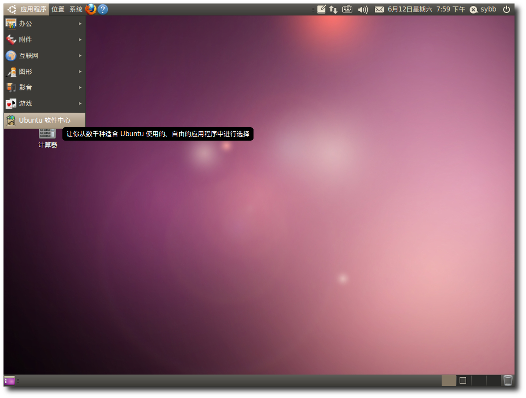Select the 办公 menu entry
Screen dimensions: 526x398
point(44,24)
